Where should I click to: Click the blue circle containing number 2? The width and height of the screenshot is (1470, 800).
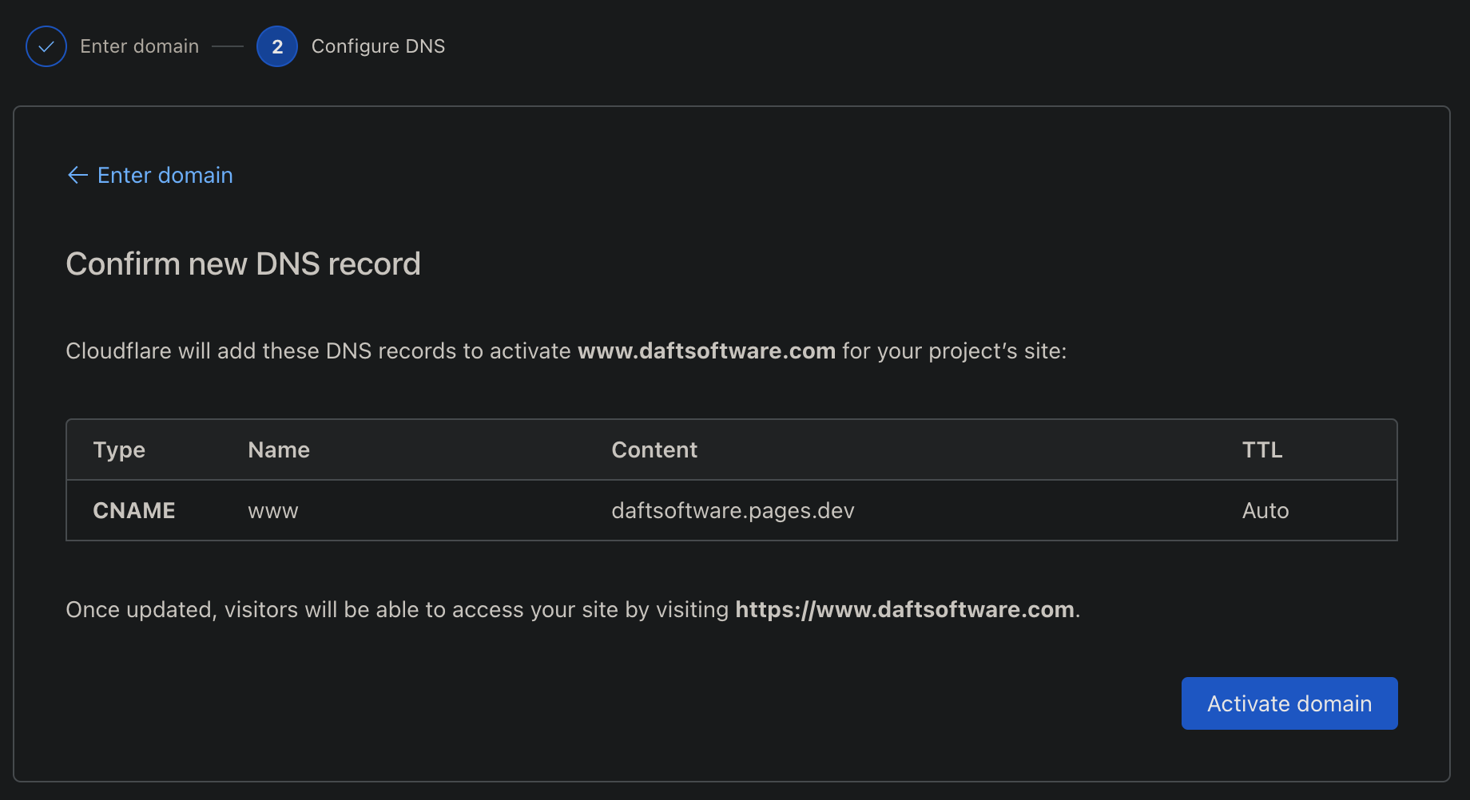coord(276,46)
